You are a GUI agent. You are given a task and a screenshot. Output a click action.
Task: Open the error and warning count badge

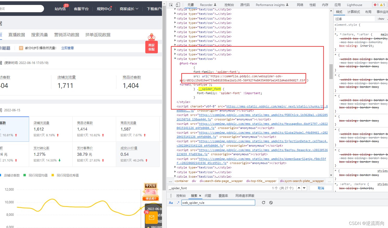(379, 5)
